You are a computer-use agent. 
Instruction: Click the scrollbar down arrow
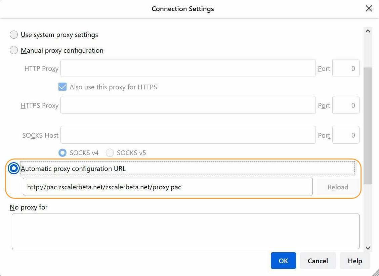point(368,248)
